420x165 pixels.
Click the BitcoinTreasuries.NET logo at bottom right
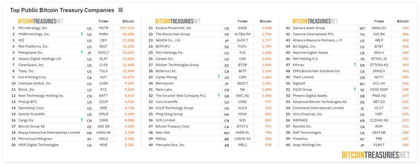[x=376, y=155]
